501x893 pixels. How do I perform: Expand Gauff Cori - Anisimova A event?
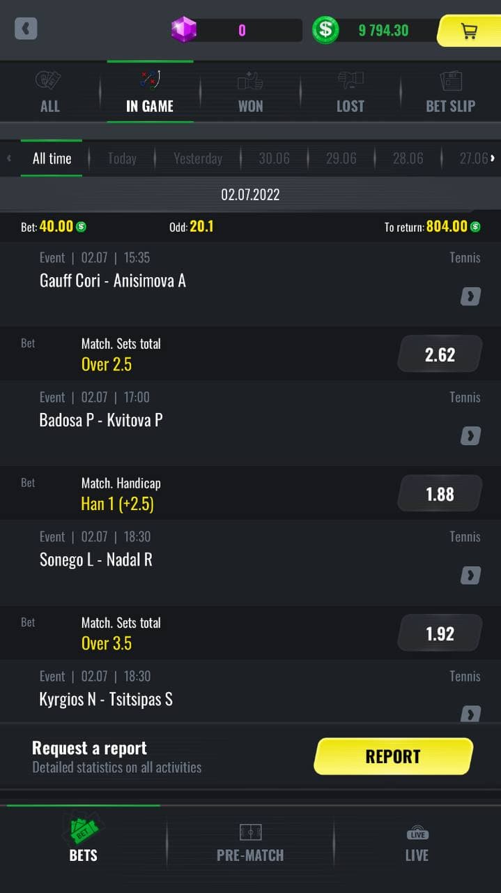point(470,297)
